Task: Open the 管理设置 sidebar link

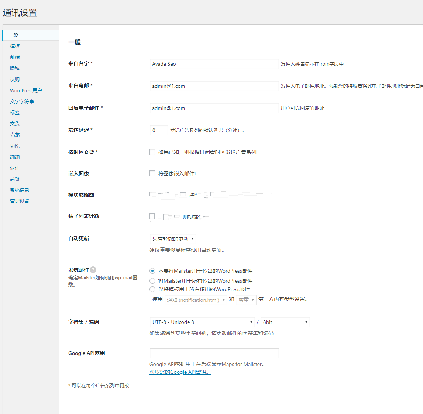Action: [20, 201]
